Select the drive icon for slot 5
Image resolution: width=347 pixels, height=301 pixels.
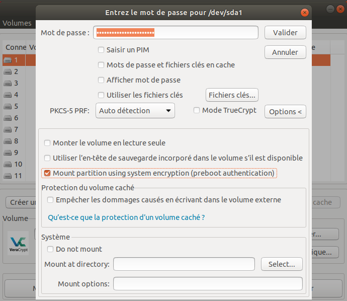click(8, 106)
